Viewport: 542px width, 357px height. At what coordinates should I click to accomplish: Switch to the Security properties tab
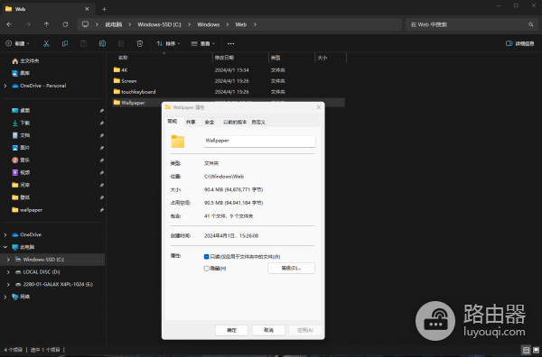point(210,122)
